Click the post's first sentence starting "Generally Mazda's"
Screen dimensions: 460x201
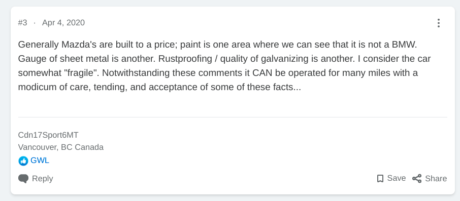(217, 45)
